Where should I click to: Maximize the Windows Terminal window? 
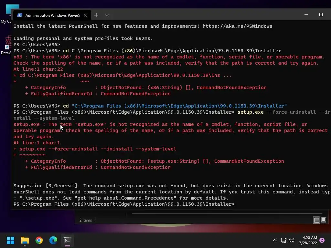[321, 15]
